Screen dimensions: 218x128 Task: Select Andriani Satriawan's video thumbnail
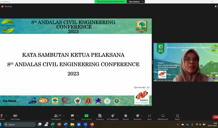pyautogui.click(x=186, y=62)
